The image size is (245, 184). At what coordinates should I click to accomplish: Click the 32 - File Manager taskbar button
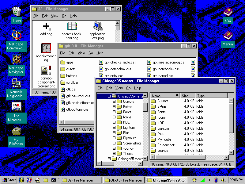point(81,180)
